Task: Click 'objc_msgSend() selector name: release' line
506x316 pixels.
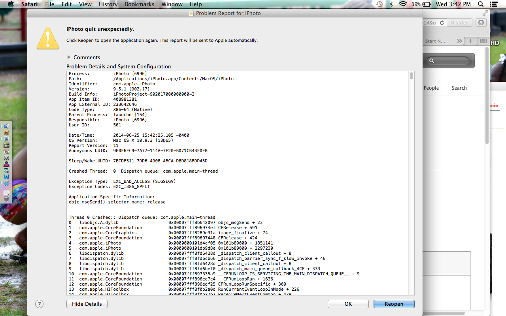Action: [117, 202]
